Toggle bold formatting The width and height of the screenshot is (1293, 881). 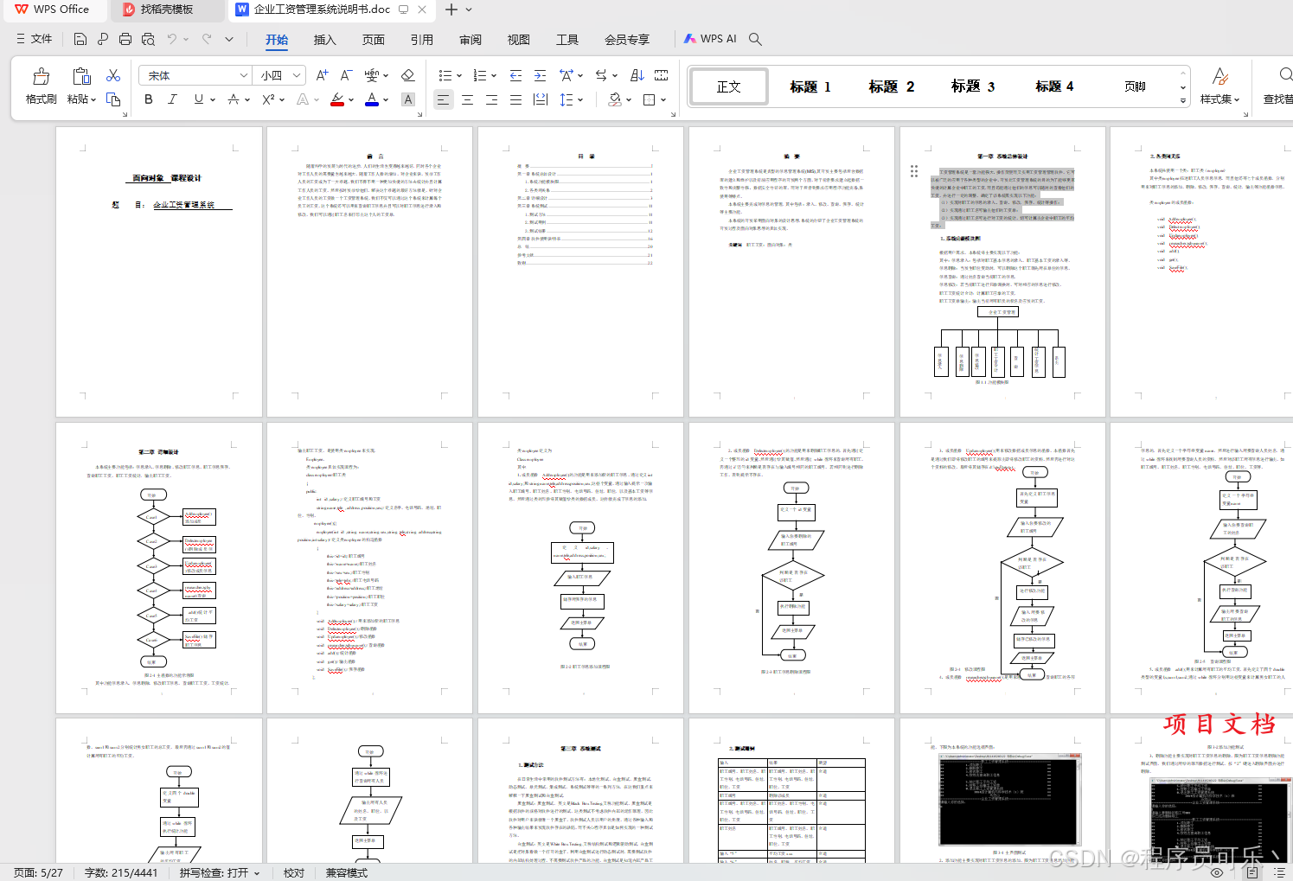pyautogui.click(x=149, y=99)
